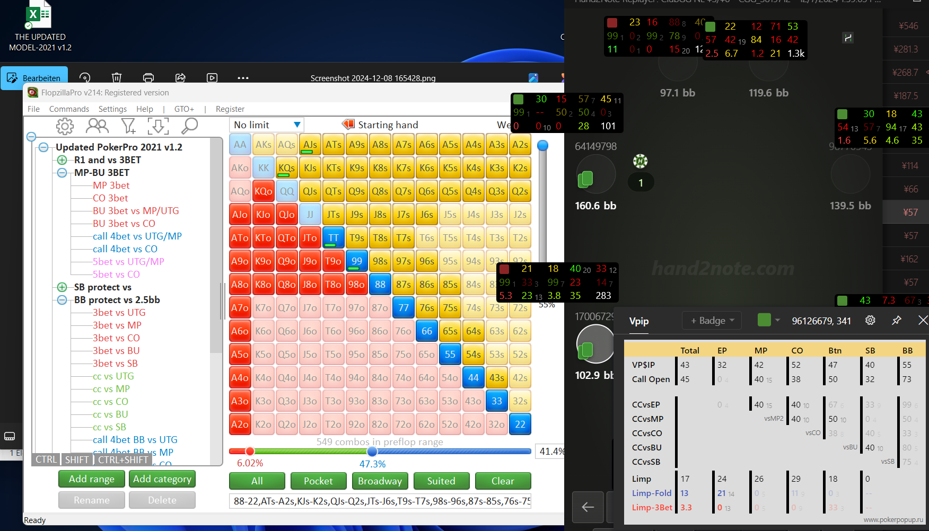Click the rotate icon in the photo viewer toolbar
This screenshot has height=531, width=929.
pyautogui.click(x=85, y=78)
